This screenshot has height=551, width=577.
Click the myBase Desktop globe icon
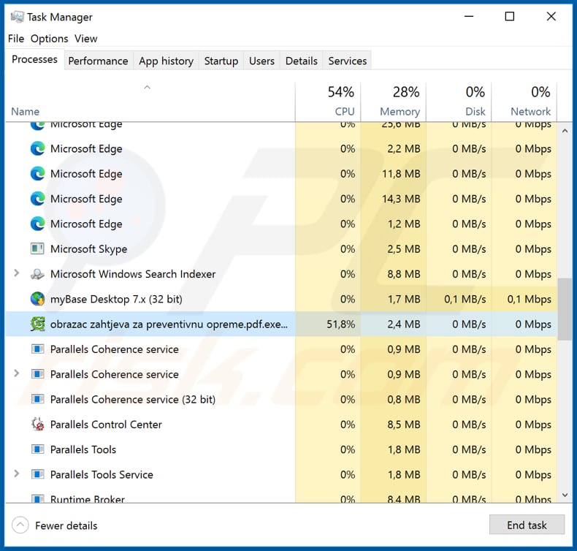(x=37, y=299)
